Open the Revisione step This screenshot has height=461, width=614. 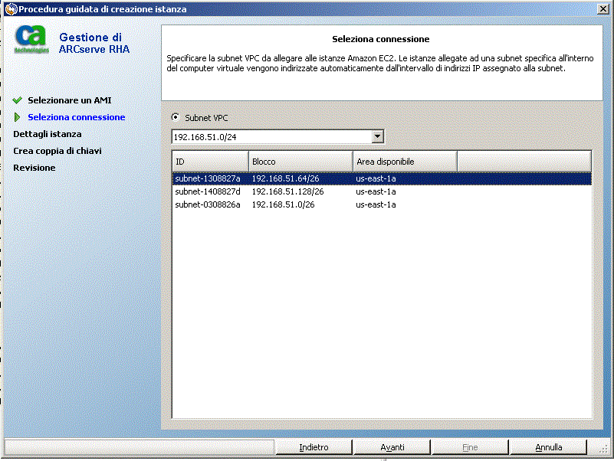click(x=34, y=168)
